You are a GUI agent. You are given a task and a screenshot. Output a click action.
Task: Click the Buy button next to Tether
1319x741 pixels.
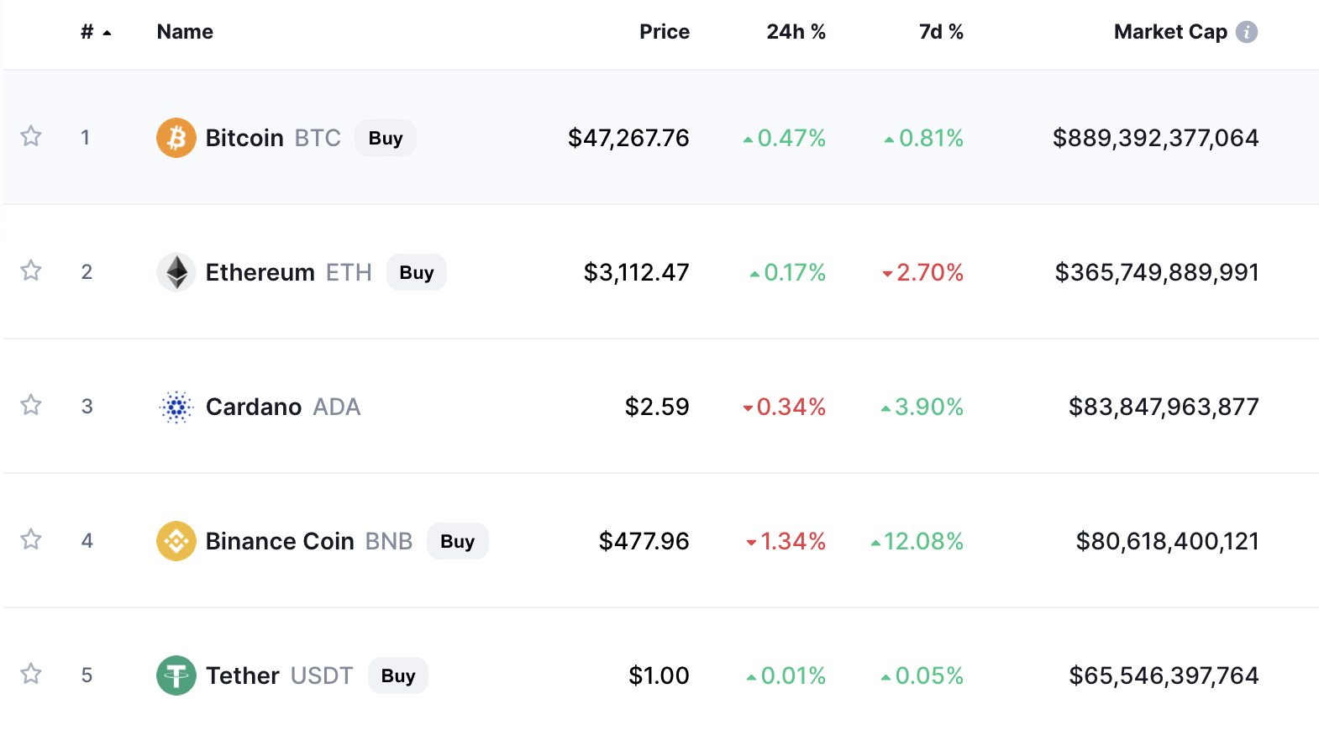coord(398,675)
